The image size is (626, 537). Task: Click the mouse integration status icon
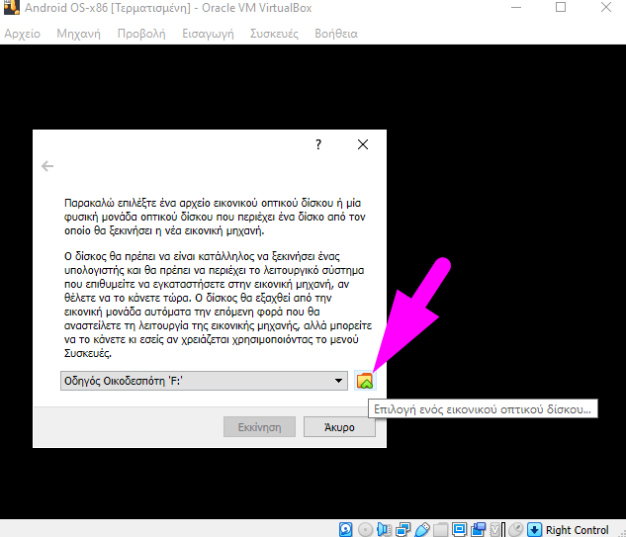[516, 530]
